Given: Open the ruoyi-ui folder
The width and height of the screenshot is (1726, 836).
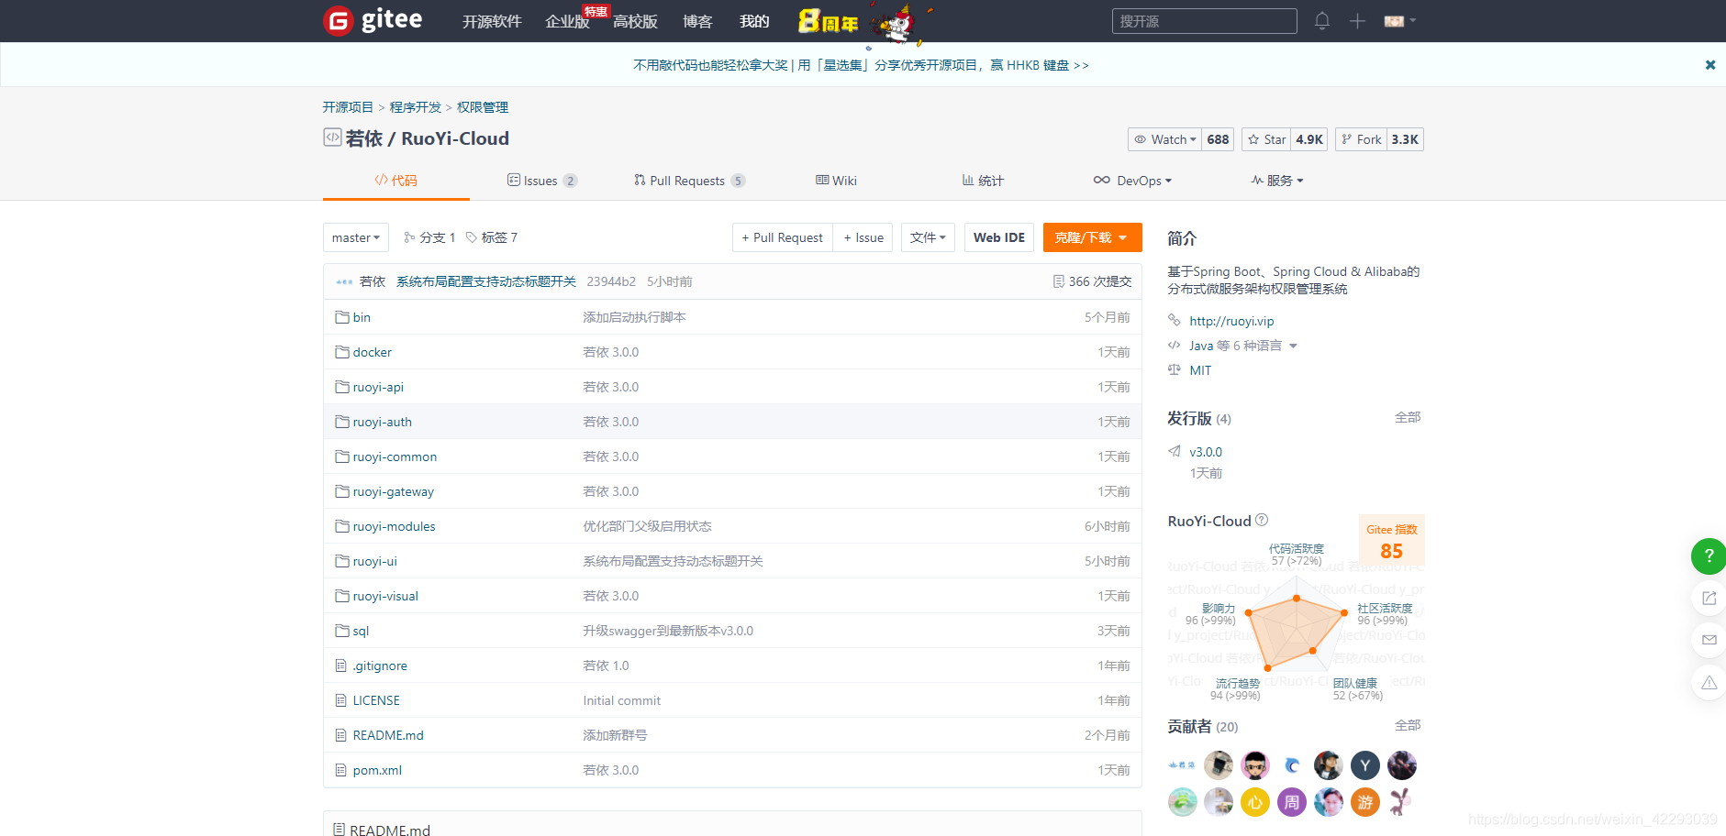Looking at the screenshot, I should click(x=374, y=561).
